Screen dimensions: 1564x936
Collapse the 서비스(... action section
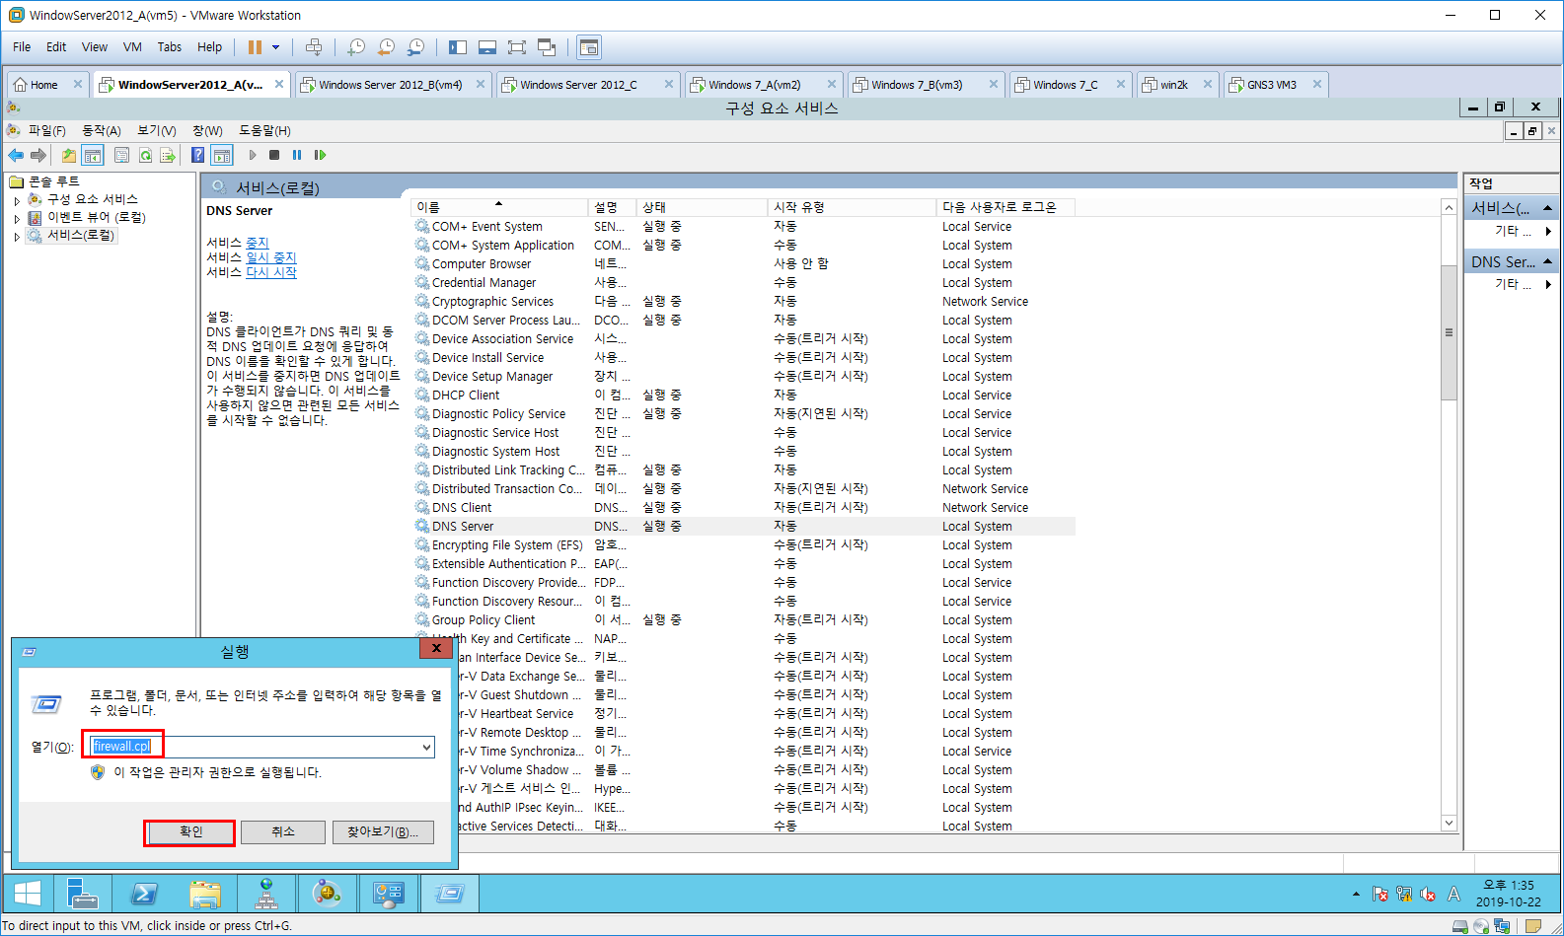pos(1547,208)
